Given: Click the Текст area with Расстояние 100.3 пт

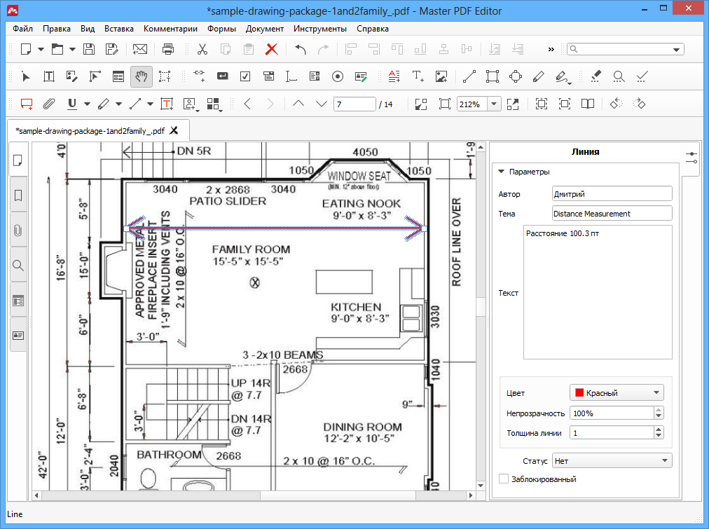Looking at the screenshot, I should [598, 292].
